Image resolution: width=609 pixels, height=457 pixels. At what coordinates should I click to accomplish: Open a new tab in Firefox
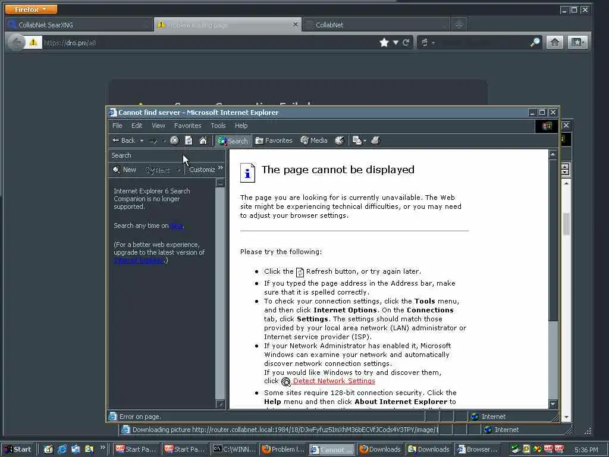tap(459, 24)
